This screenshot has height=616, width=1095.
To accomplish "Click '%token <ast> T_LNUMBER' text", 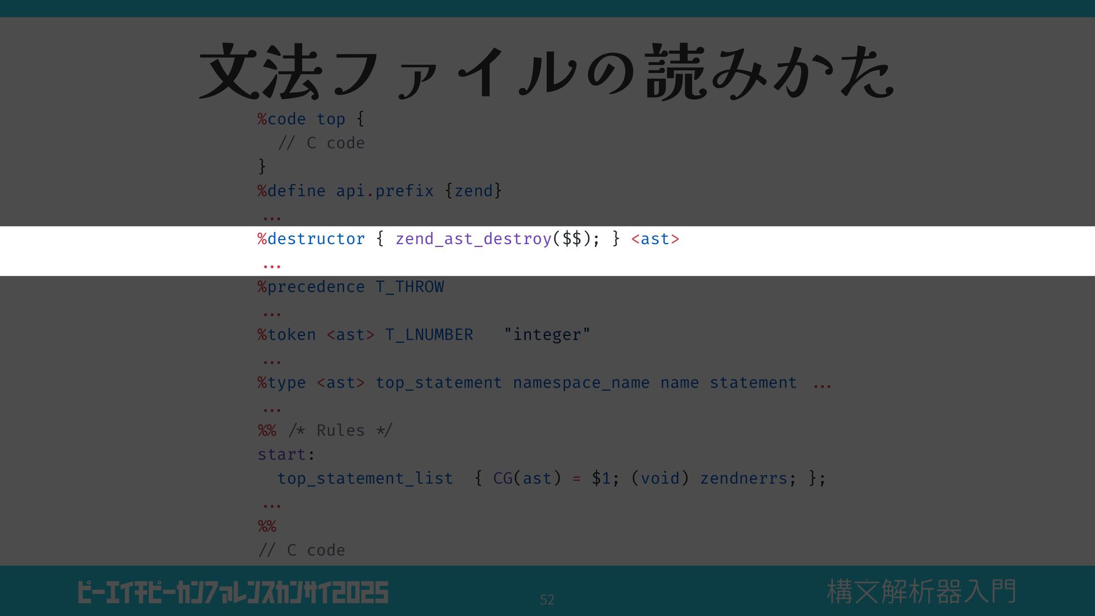I will tap(365, 334).
